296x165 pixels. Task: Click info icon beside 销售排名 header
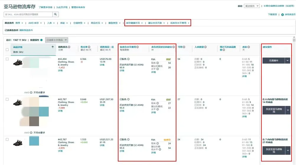coord(69,47)
